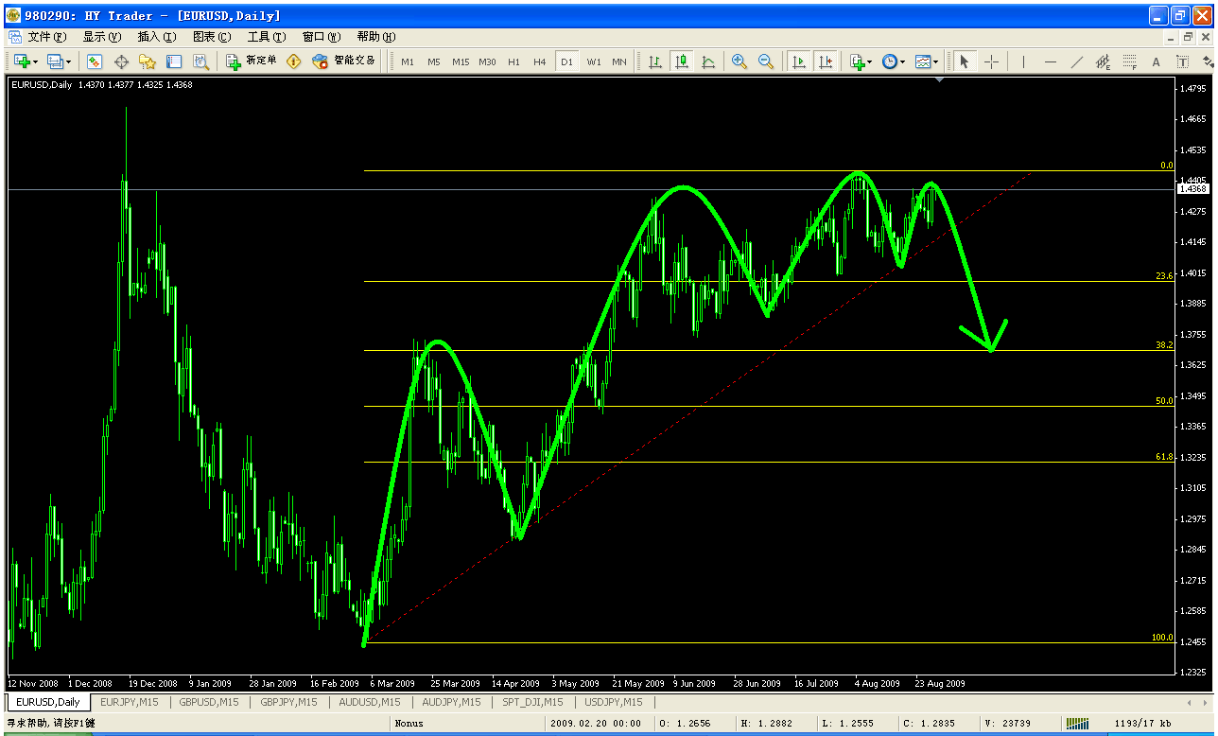The height and width of the screenshot is (736, 1218).
Task: Expand the New Chart dropdown arrow
Action: coord(35,62)
